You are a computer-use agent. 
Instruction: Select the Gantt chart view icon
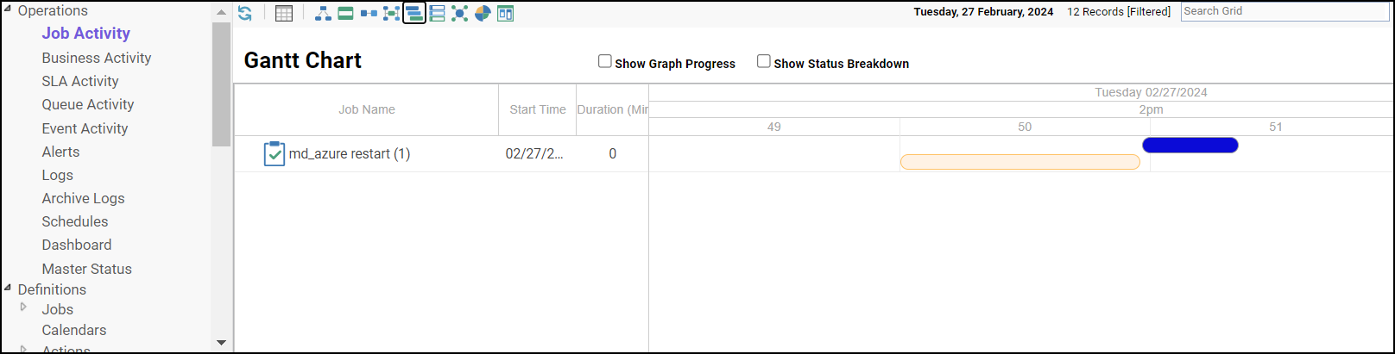tap(414, 13)
